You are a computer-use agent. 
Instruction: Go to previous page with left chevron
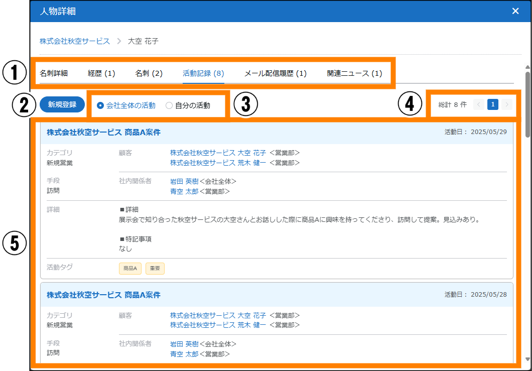pyautogui.click(x=479, y=104)
